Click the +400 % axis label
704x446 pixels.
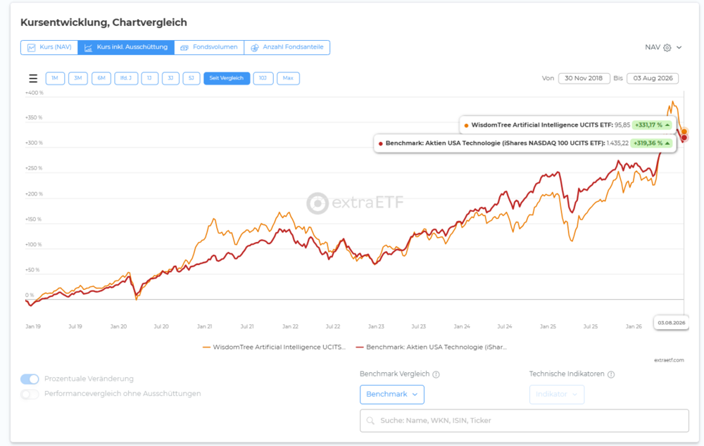coord(34,93)
